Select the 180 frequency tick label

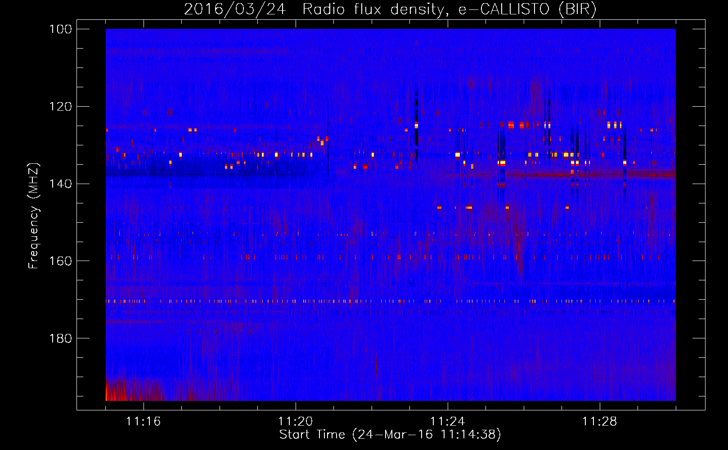coord(60,338)
